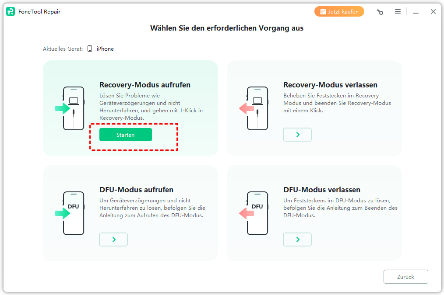Open the hamburger menu icon
This screenshot has width=444, height=295.
(x=398, y=12)
